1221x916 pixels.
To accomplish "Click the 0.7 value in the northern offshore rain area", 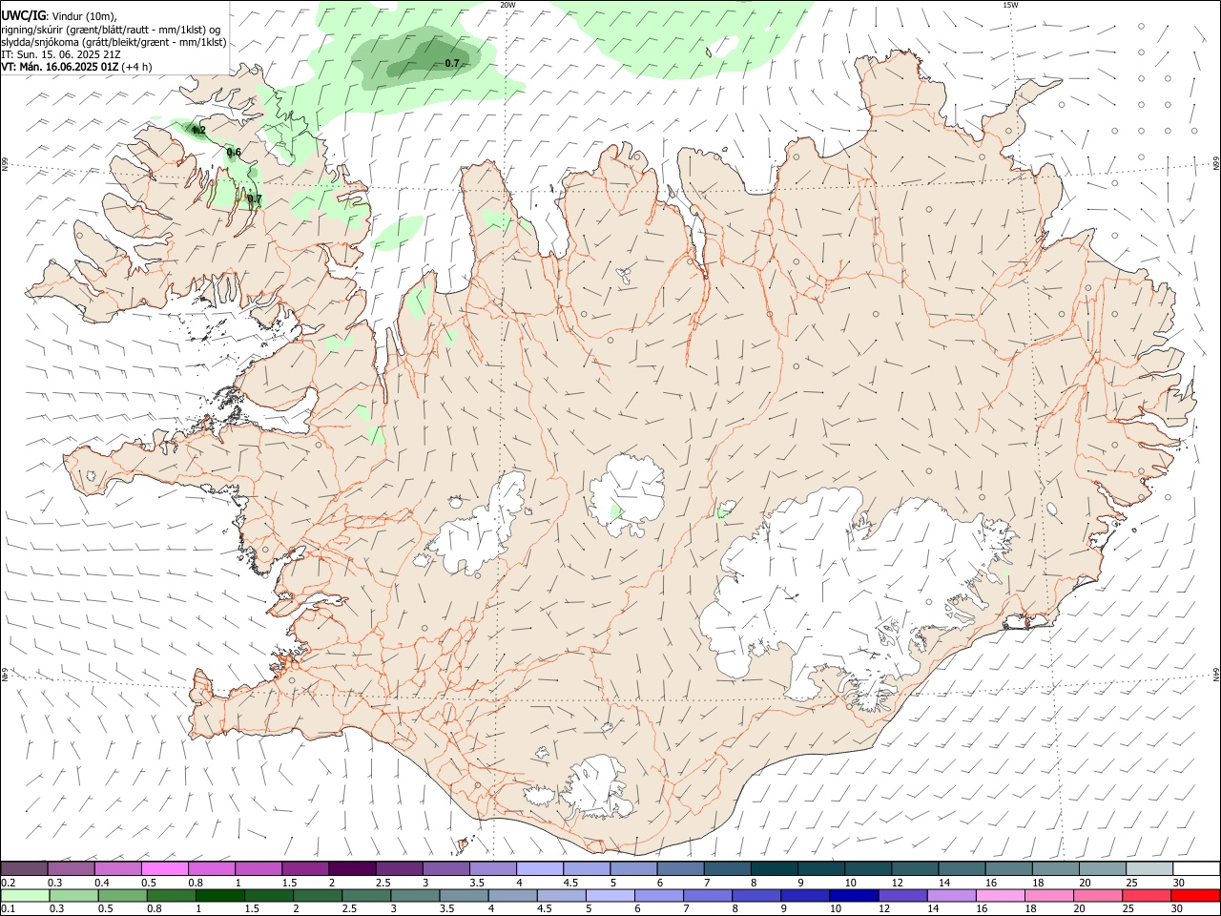I will point(452,63).
